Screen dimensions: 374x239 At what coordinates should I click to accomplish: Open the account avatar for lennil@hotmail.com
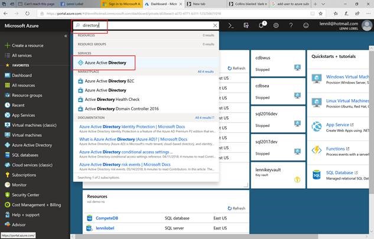click(x=366, y=25)
